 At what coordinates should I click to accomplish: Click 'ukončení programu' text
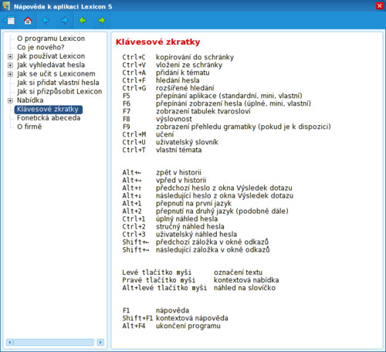click(188, 326)
